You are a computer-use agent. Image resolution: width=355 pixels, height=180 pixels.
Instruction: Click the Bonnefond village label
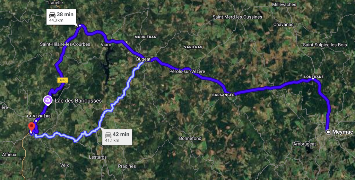pos(190,138)
